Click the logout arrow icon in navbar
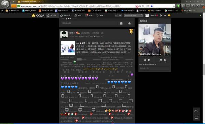Image resolution: width=205 pixels, height=124 pixels. 161,15
